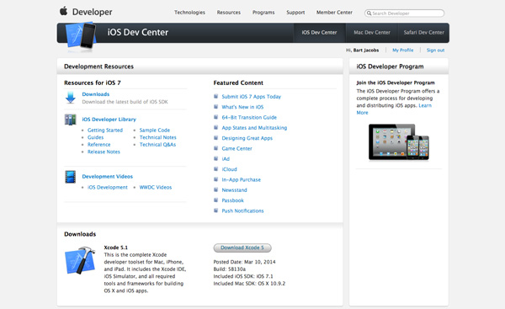Click the iOS Dev Center blueprint iPhone icon

81,35
